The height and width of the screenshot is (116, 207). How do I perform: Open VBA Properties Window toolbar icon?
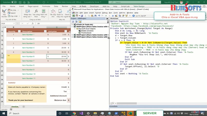(123, 16)
